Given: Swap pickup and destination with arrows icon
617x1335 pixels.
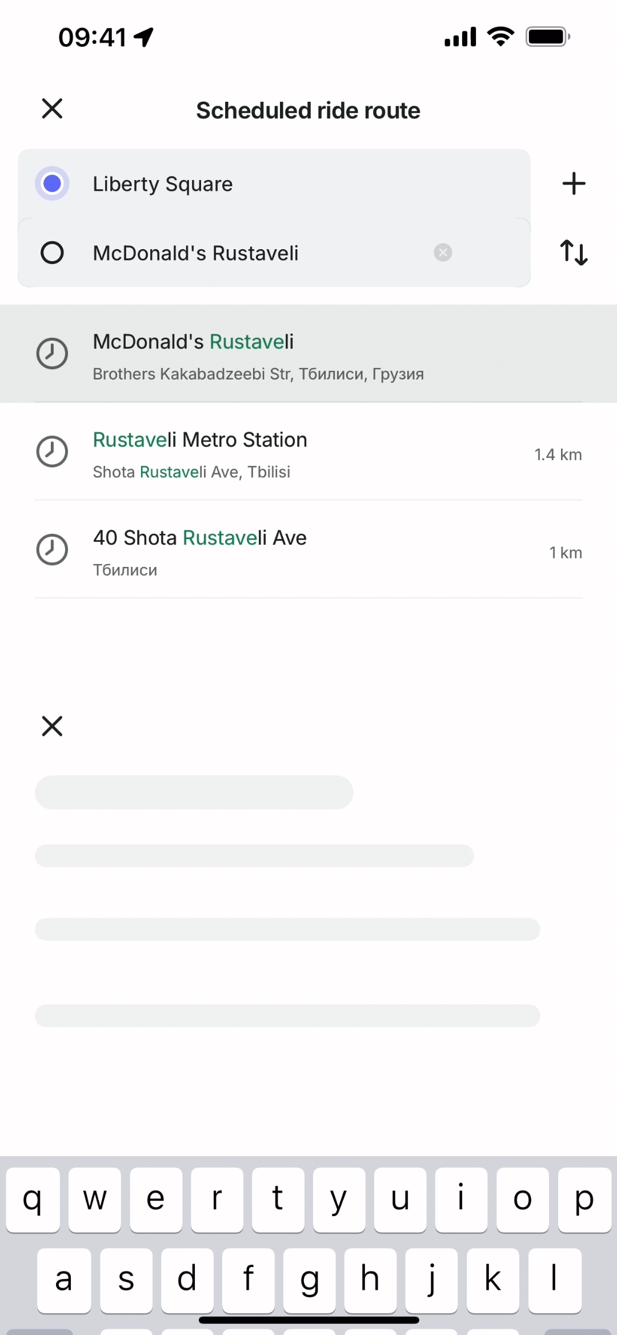Looking at the screenshot, I should [x=574, y=253].
